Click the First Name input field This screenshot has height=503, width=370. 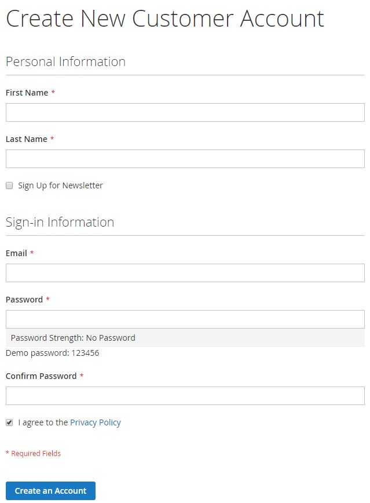point(185,112)
